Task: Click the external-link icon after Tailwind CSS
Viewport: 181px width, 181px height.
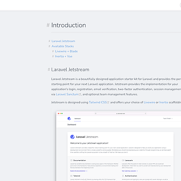Action: [x=108, y=102]
